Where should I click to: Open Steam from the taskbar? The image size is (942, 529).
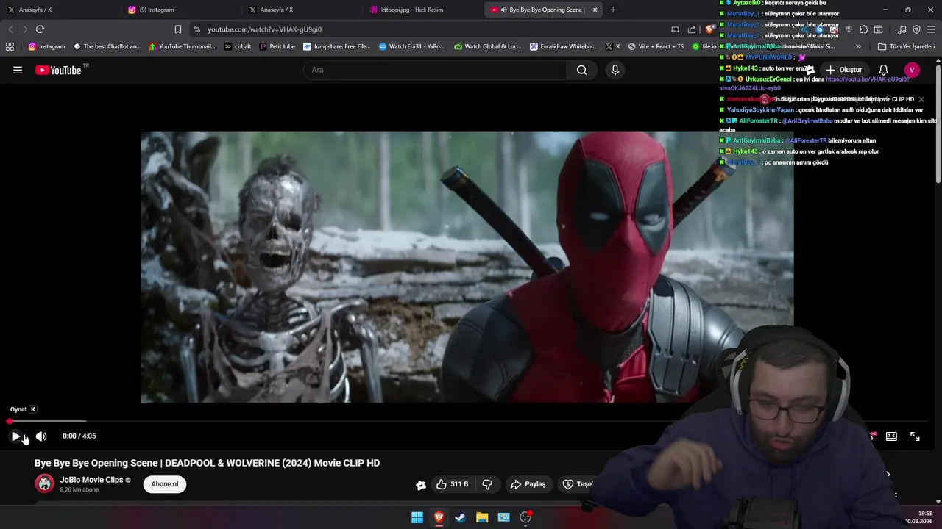tap(460, 517)
